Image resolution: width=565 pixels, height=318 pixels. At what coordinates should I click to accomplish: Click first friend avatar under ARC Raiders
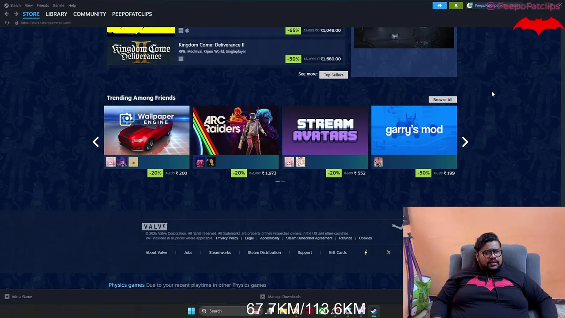(x=200, y=162)
